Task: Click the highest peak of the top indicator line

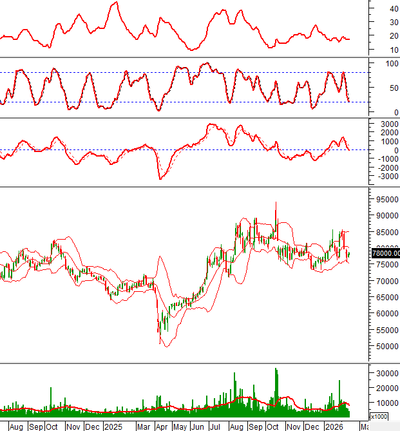Action: click(x=114, y=3)
